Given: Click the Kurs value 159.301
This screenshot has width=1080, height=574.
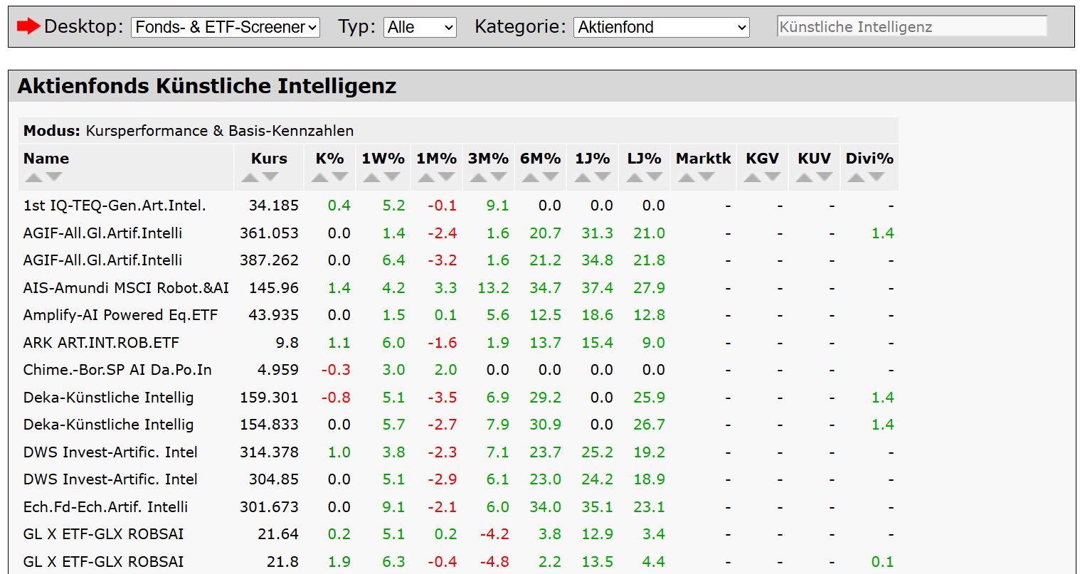Looking at the screenshot, I should pos(269,398).
